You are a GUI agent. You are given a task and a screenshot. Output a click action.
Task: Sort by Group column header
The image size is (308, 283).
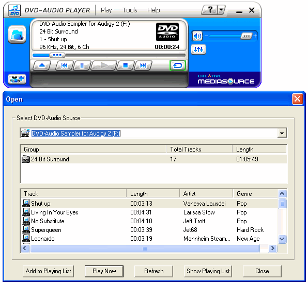click(94, 149)
